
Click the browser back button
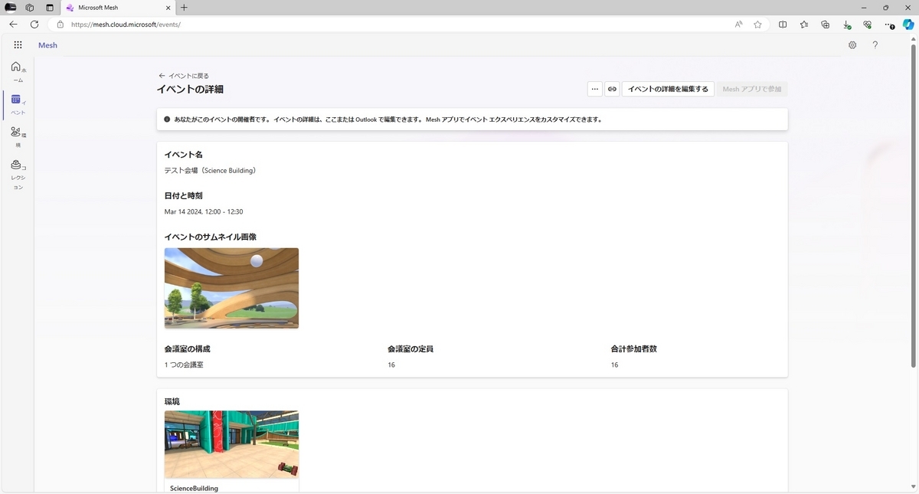point(13,25)
